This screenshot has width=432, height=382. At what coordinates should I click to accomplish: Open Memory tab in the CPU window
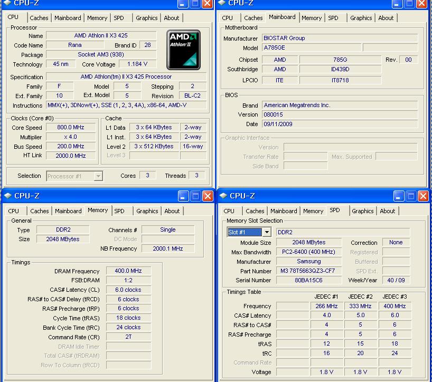coord(97,18)
